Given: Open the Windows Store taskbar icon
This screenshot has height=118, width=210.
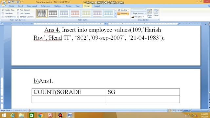Looking at the screenshot, I should [x=31, y=115].
